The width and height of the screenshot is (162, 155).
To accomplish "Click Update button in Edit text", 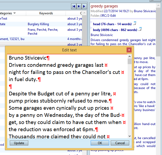I will [x=19, y=143].
